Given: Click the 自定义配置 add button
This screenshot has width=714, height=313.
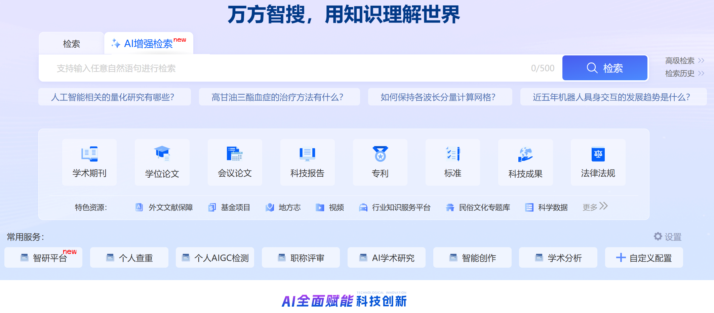Looking at the screenshot, I should (644, 258).
